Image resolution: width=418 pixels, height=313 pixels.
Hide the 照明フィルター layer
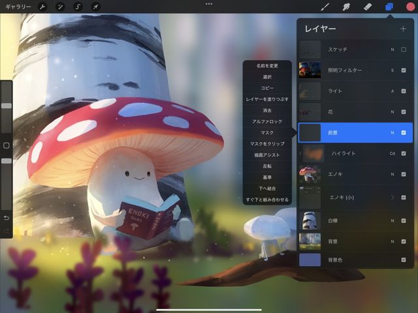pyautogui.click(x=404, y=70)
